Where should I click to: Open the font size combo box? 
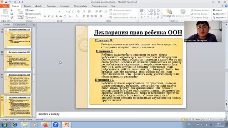pyautogui.click(x=64, y=11)
